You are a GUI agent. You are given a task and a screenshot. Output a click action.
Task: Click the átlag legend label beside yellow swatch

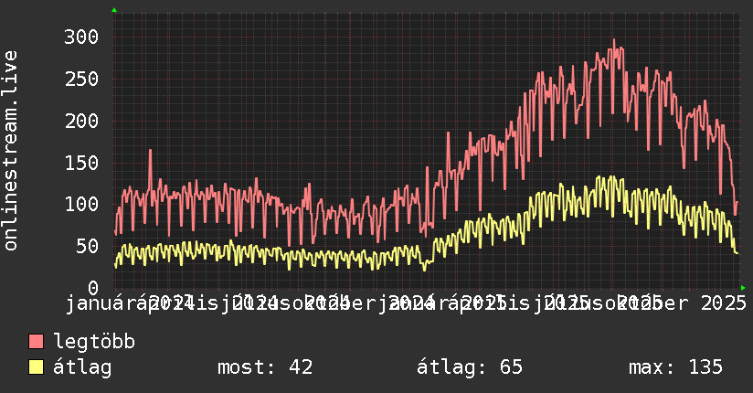pyautogui.click(x=82, y=367)
